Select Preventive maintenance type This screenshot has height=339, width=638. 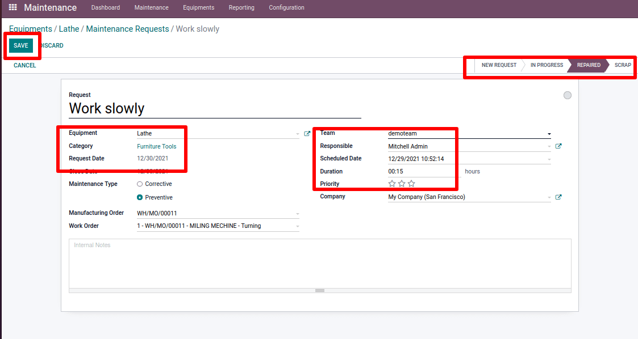click(x=140, y=198)
